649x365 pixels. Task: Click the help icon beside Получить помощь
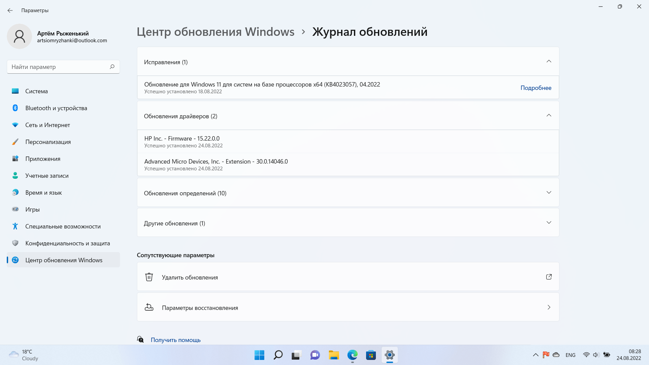pos(140,339)
